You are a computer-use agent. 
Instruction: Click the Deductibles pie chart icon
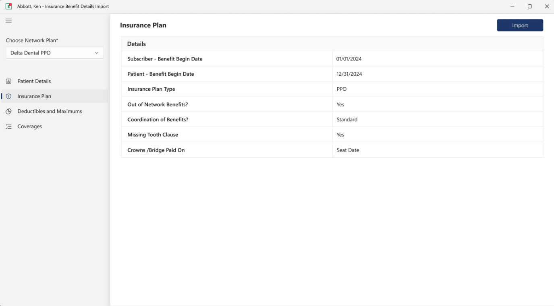8,111
